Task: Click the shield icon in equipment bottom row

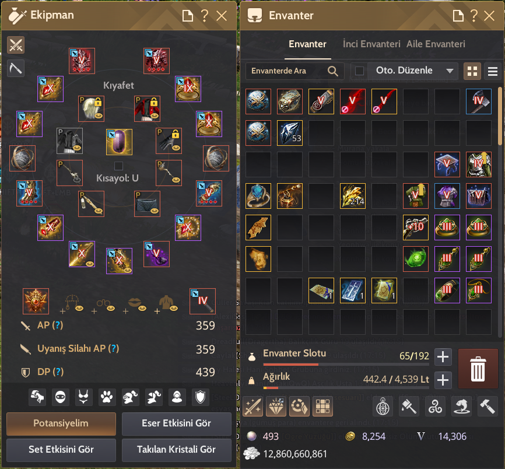Action: click(201, 397)
